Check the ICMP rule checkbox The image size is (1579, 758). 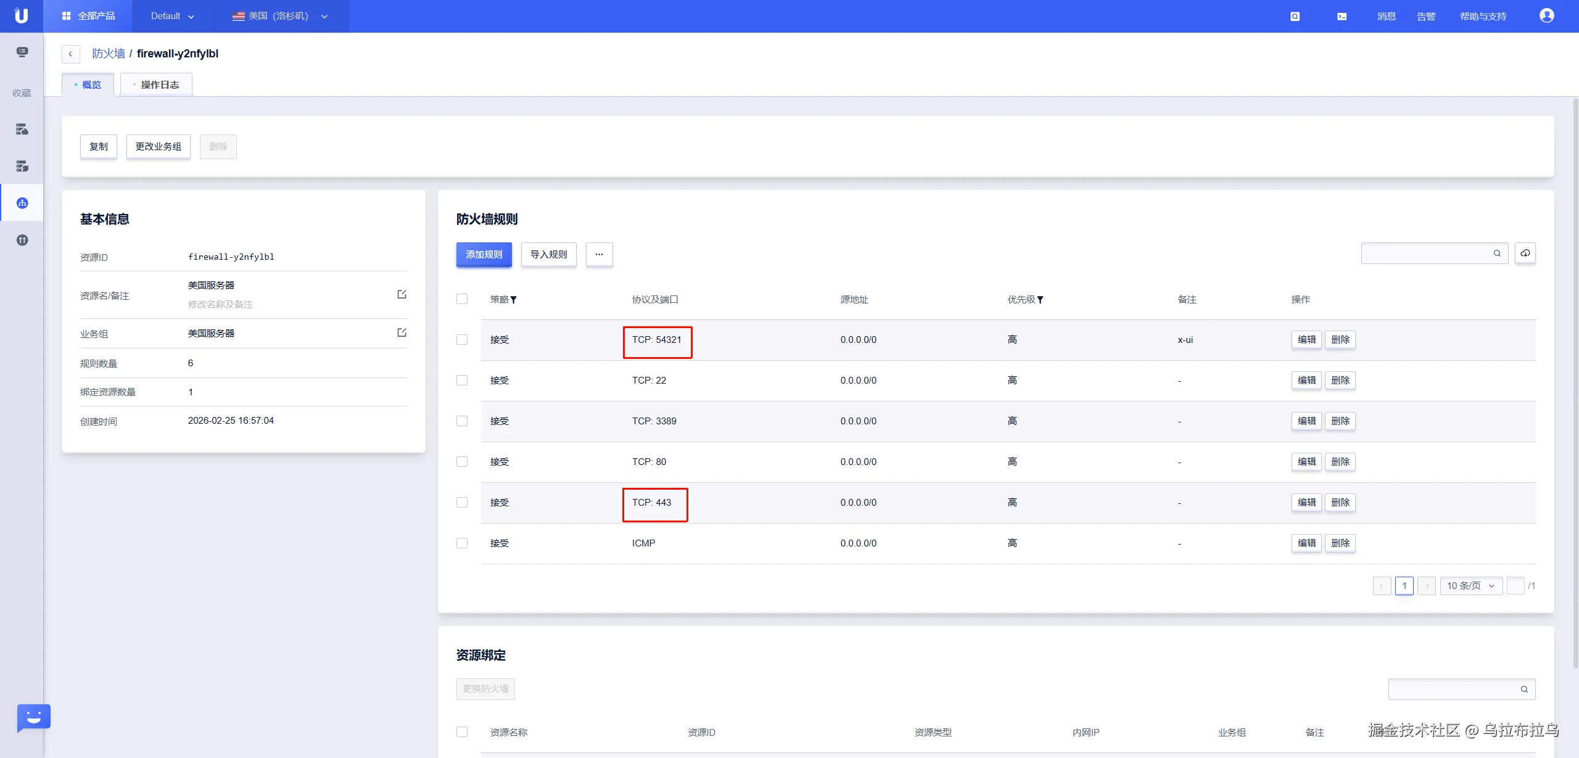click(462, 543)
